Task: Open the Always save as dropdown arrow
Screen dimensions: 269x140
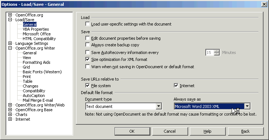Action: (247, 106)
